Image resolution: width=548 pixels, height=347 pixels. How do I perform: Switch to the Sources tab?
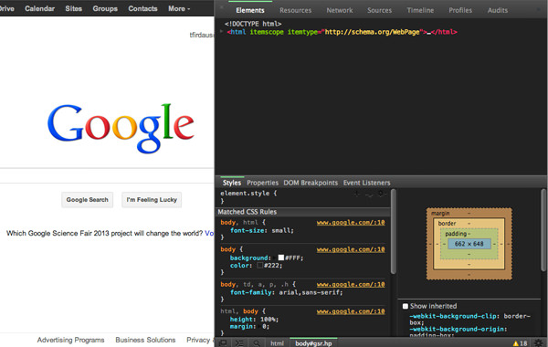click(379, 10)
